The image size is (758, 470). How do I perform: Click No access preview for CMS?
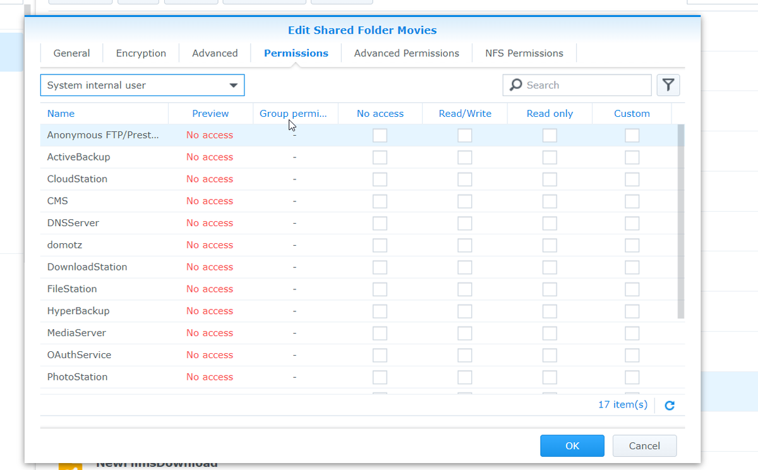click(210, 202)
